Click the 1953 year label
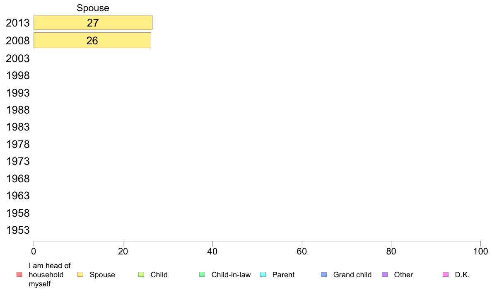Viewport: 492px width, 305px height. click(18, 230)
